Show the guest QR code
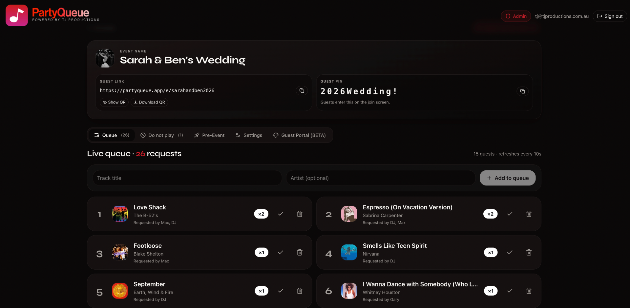The image size is (630, 308). click(114, 102)
